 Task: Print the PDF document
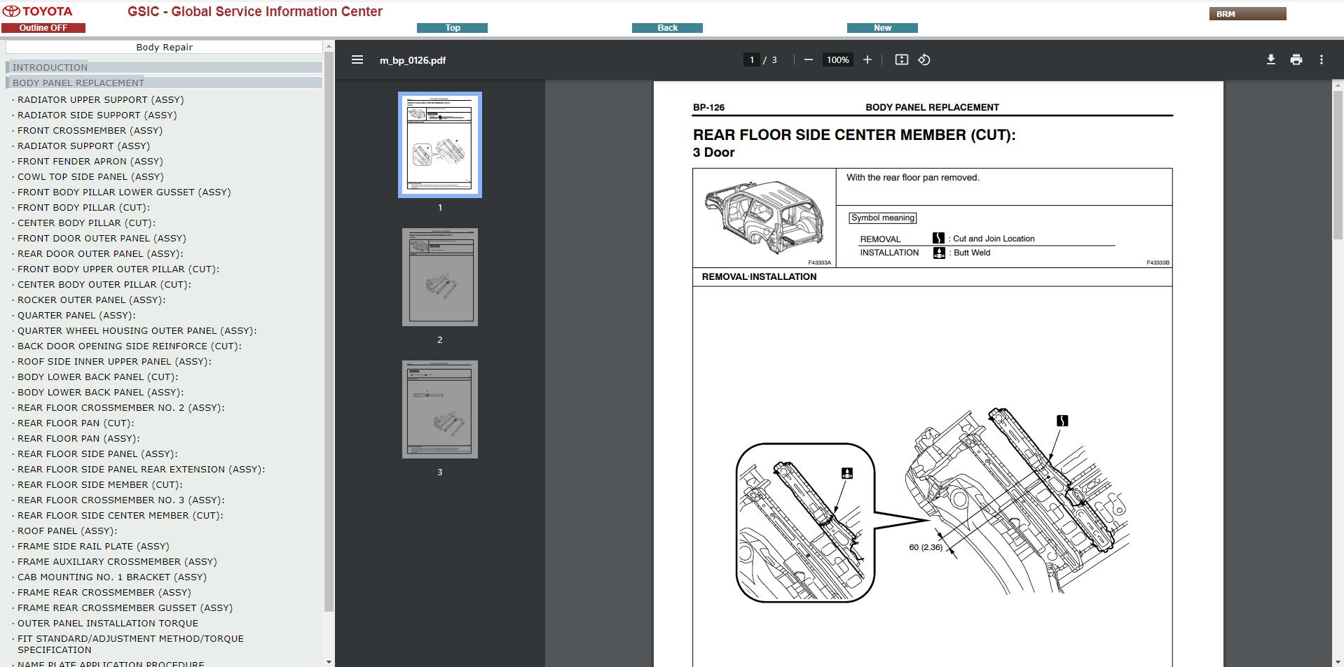pos(1296,60)
